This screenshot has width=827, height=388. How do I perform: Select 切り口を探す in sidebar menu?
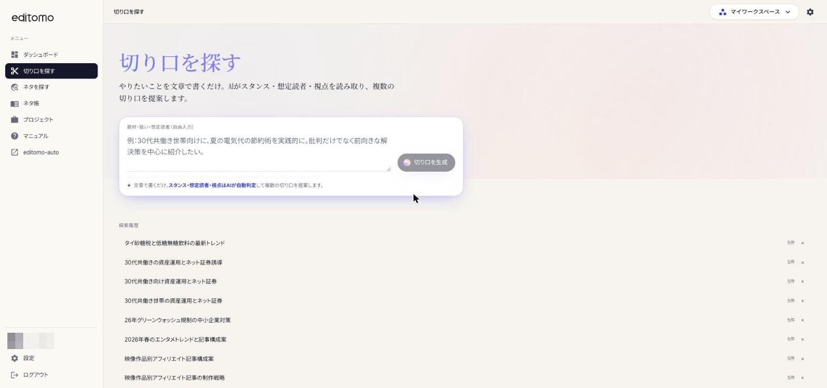(51, 71)
